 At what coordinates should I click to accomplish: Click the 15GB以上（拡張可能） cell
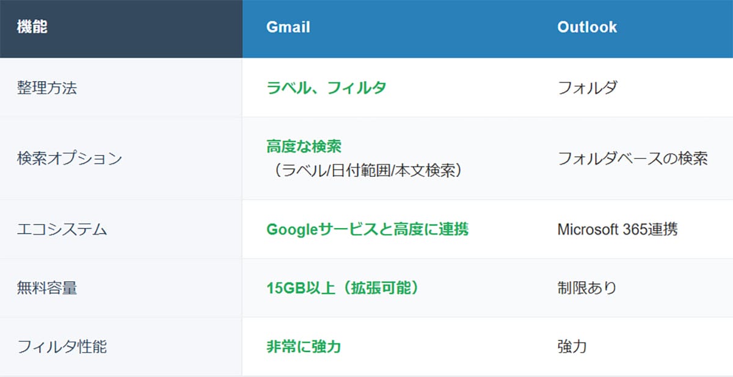coord(343,288)
